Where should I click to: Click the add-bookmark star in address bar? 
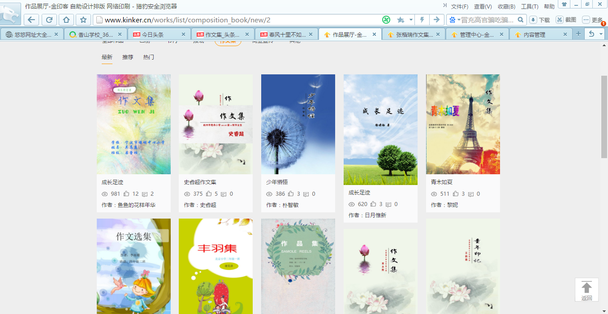(x=400, y=20)
